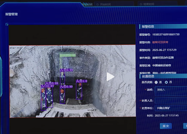Click the 报警管理 dialog title
This screenshot has width=187, height=134.
pos(11,14)
